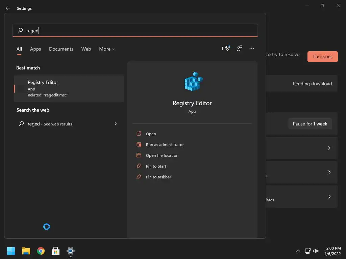Open the network tray icon
Image resolution: width=346 pixels, height=259 pixels.
tap(307, 251)
